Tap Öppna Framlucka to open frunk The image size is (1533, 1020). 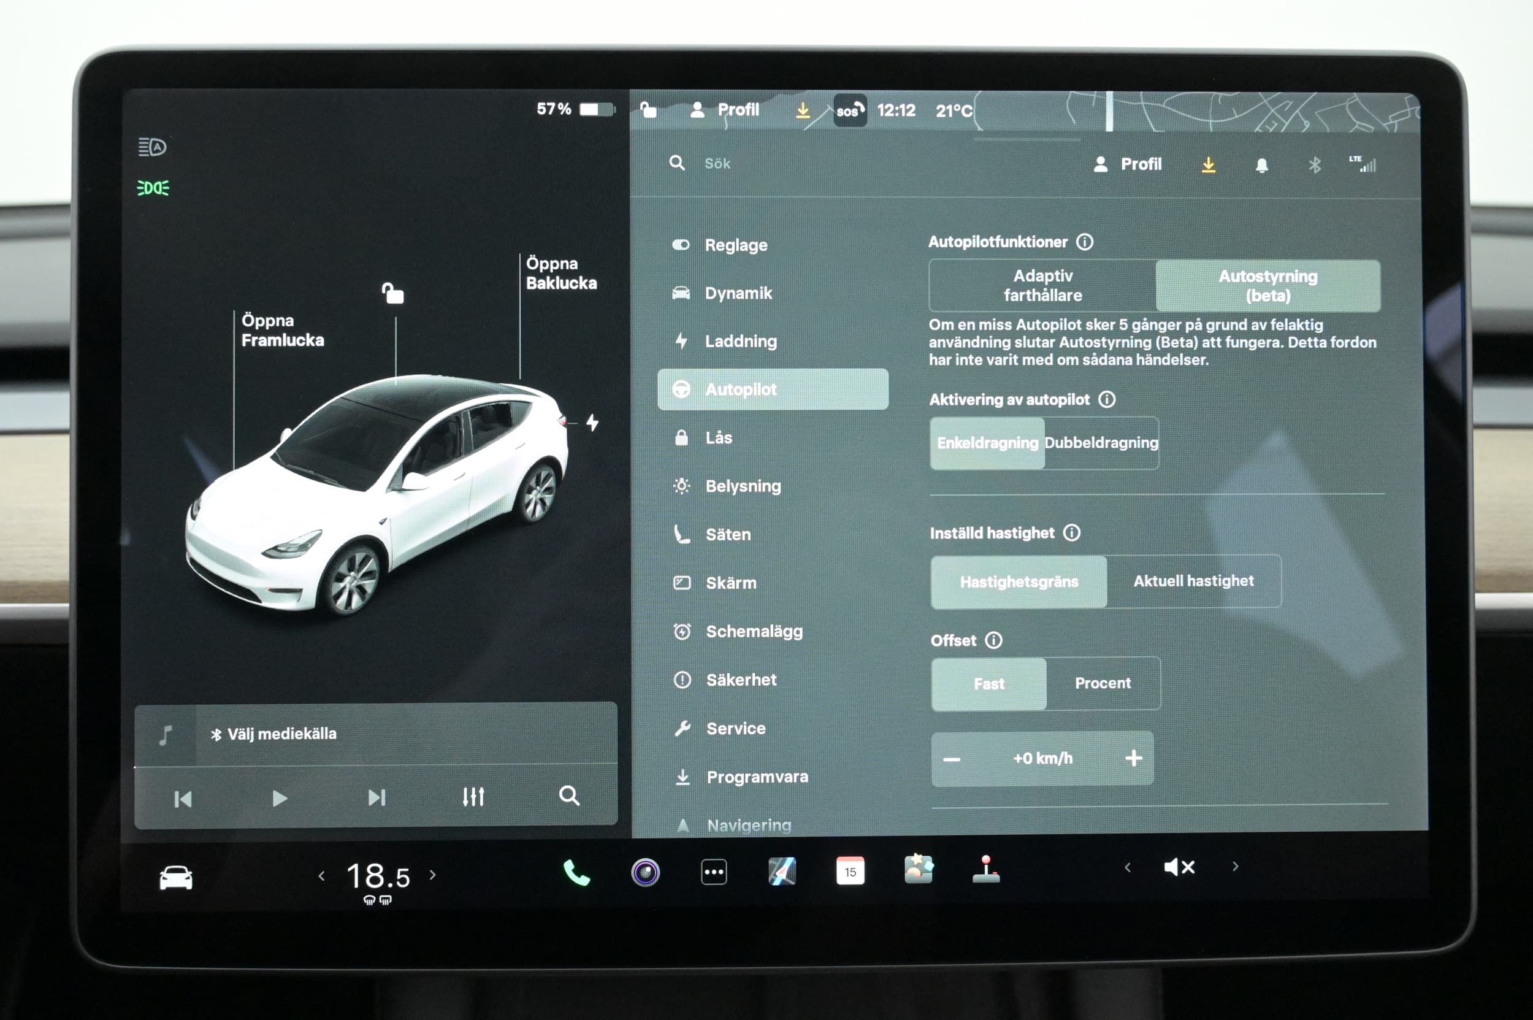tap(282, 331)
